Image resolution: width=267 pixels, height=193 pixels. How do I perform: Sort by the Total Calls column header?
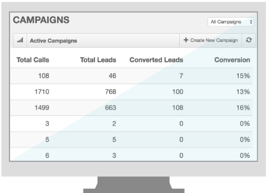33,60
